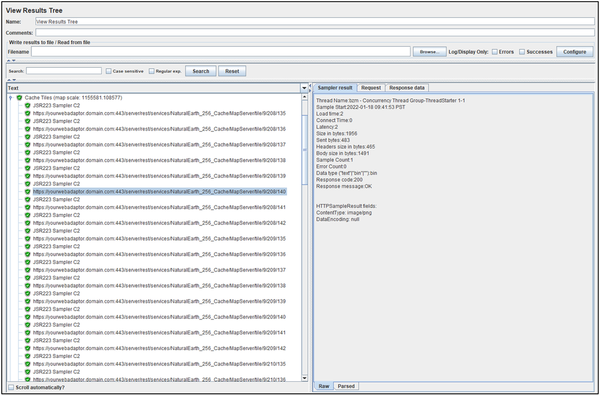Click the Browse... button
Image resolution: width=600 pixels, height=395 pixels.
[429, 52]
